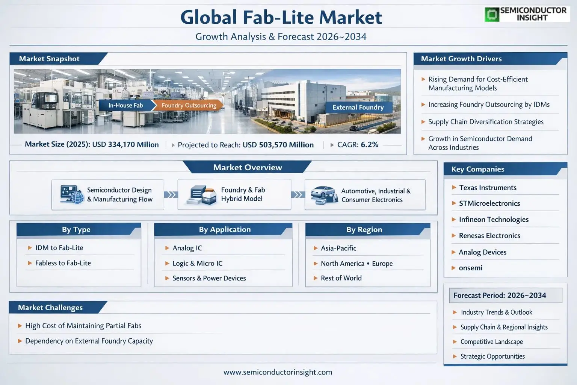Image resolution: width=577 pixels, height=385 pixels.
Task: Click the Semiconductor Insight logo chip icon
Action: coord(492,15)
